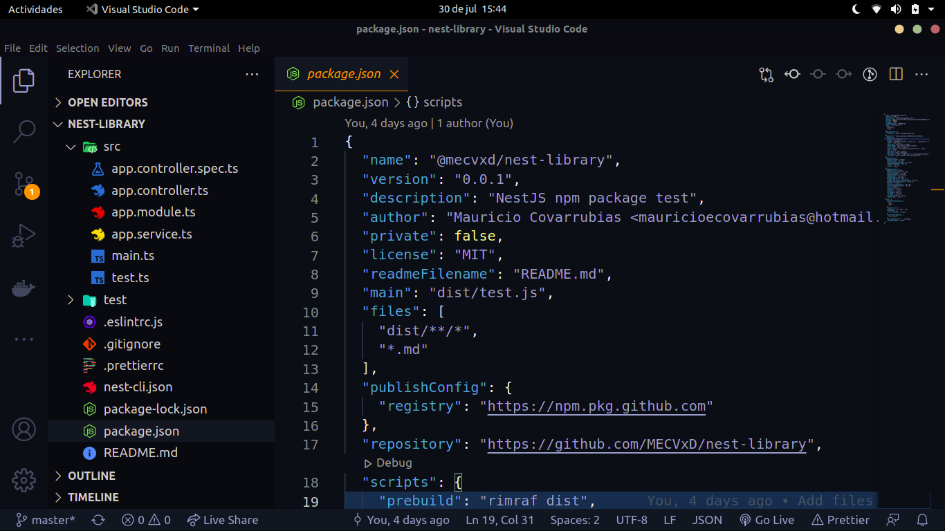Open errors and warnings indicator in status bar
Viewport: 945px width, 531px height.
click(146, 520)
